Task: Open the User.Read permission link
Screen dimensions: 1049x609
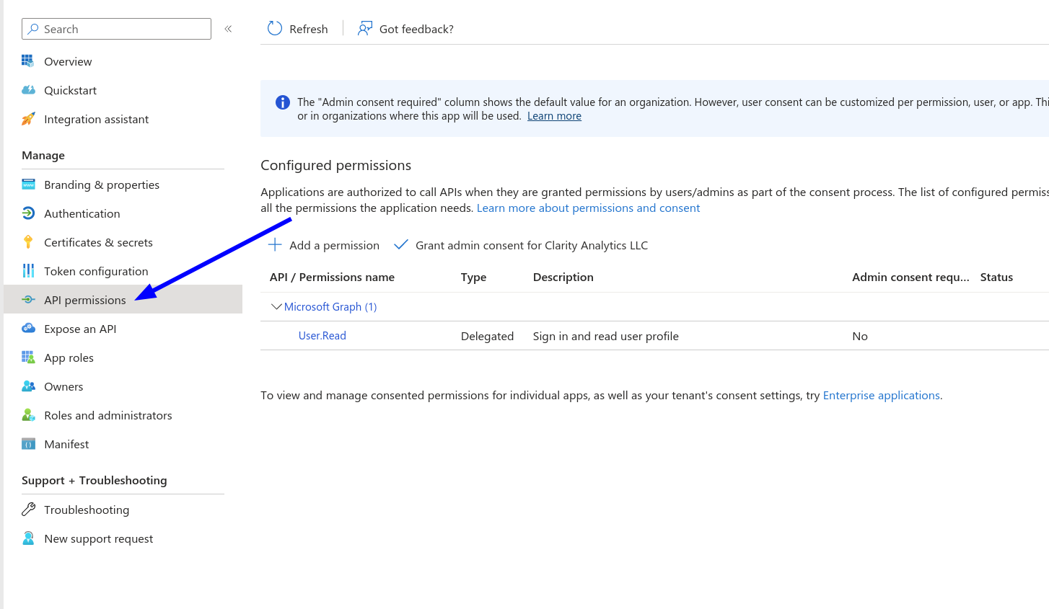Action: click(x=322, y=336)
